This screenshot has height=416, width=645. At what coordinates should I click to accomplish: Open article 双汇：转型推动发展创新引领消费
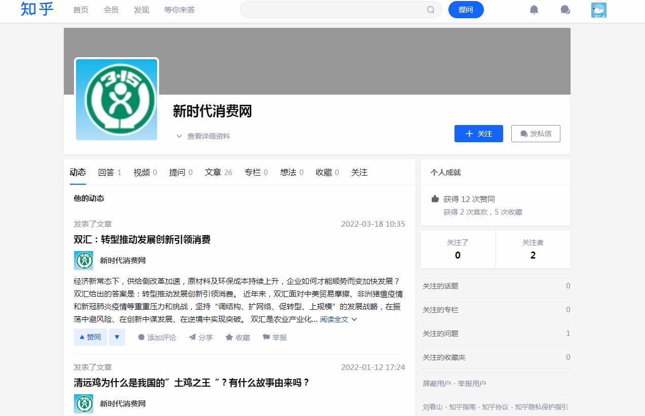[142, 240]
